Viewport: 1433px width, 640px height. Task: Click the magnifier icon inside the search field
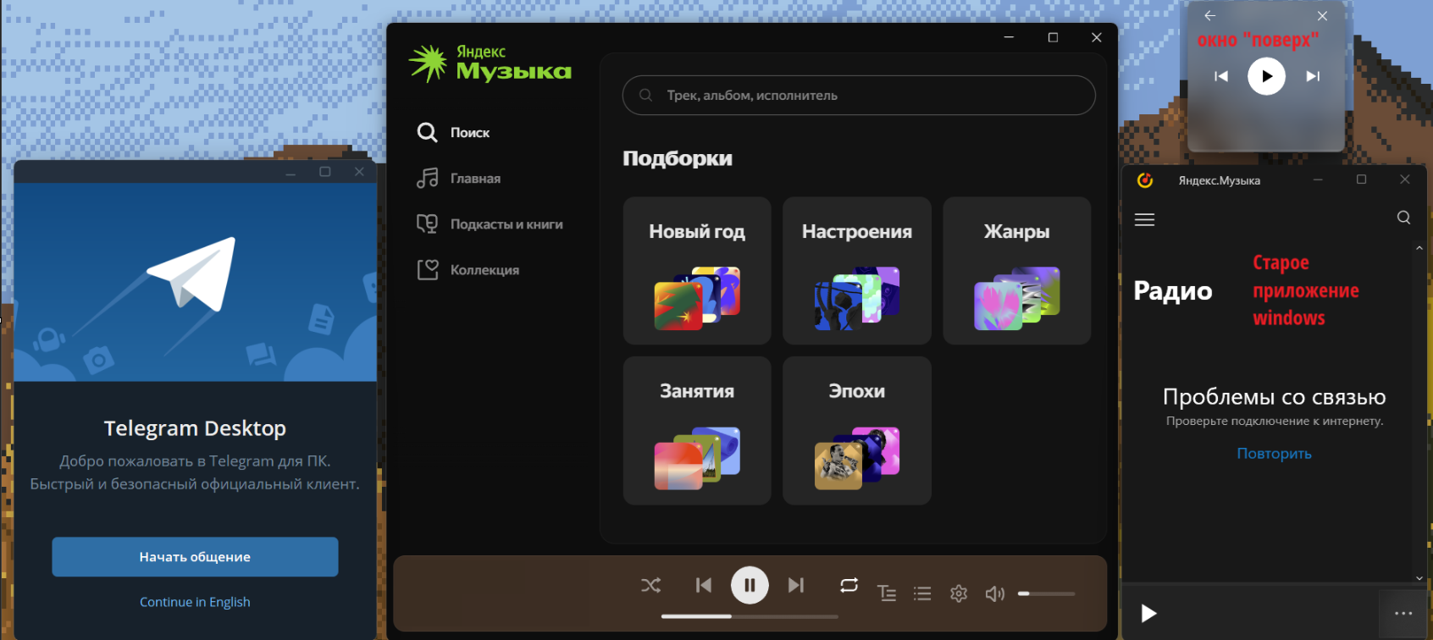tap(645, 95)
